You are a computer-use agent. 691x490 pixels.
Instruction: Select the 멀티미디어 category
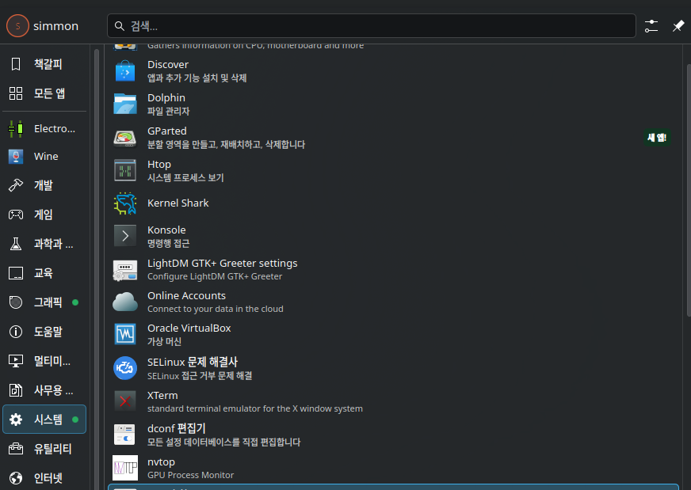coord(44,361)
